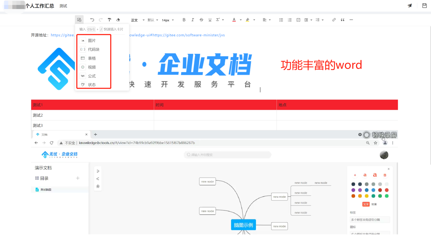Pick the teal color swatch
This screenshot has width=431, height=235.
(x=373, y=196)
